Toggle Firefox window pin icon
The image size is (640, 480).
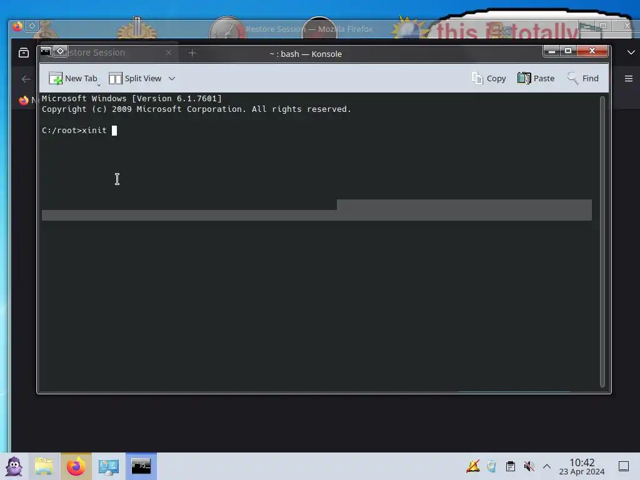[x=32, y=26]
